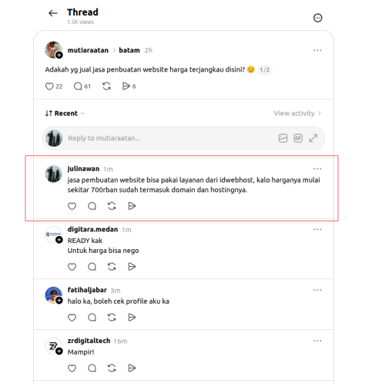Open the batam topic tag

pos(129,50)
